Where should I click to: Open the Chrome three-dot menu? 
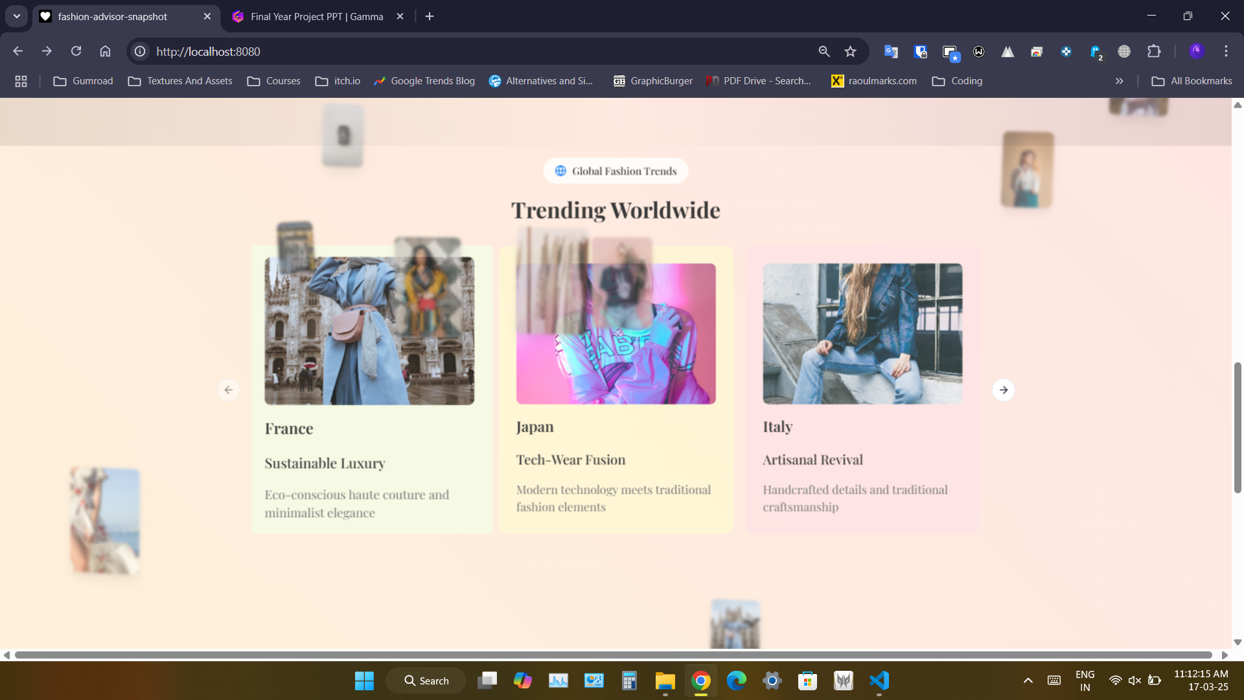pyautogui.click(x=1226, y=51)
